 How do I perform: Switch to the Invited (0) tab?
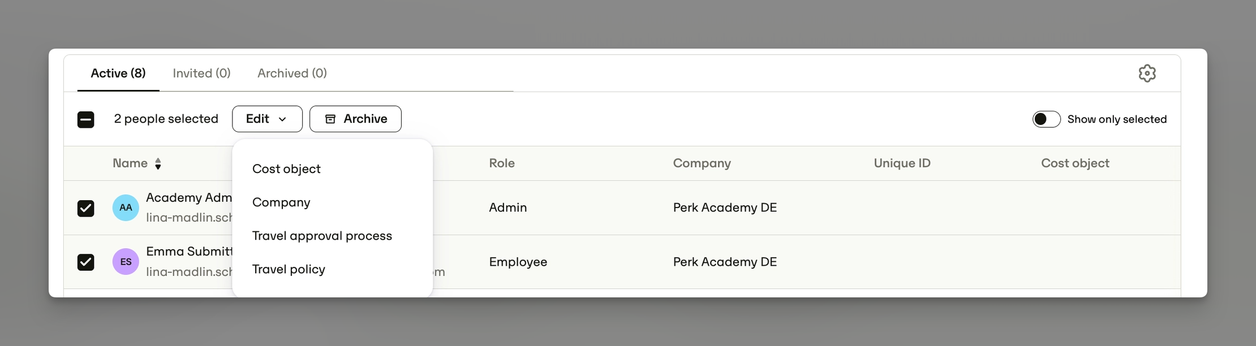201,73
